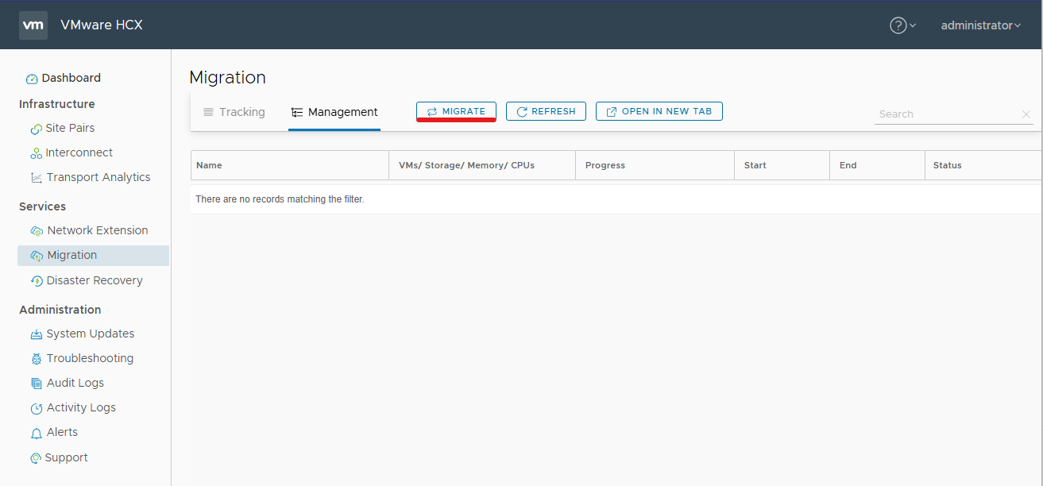Screen dimensions: 1043x486
Task: Click the Transport Analytics chart icon
Action: coord(37,178)
